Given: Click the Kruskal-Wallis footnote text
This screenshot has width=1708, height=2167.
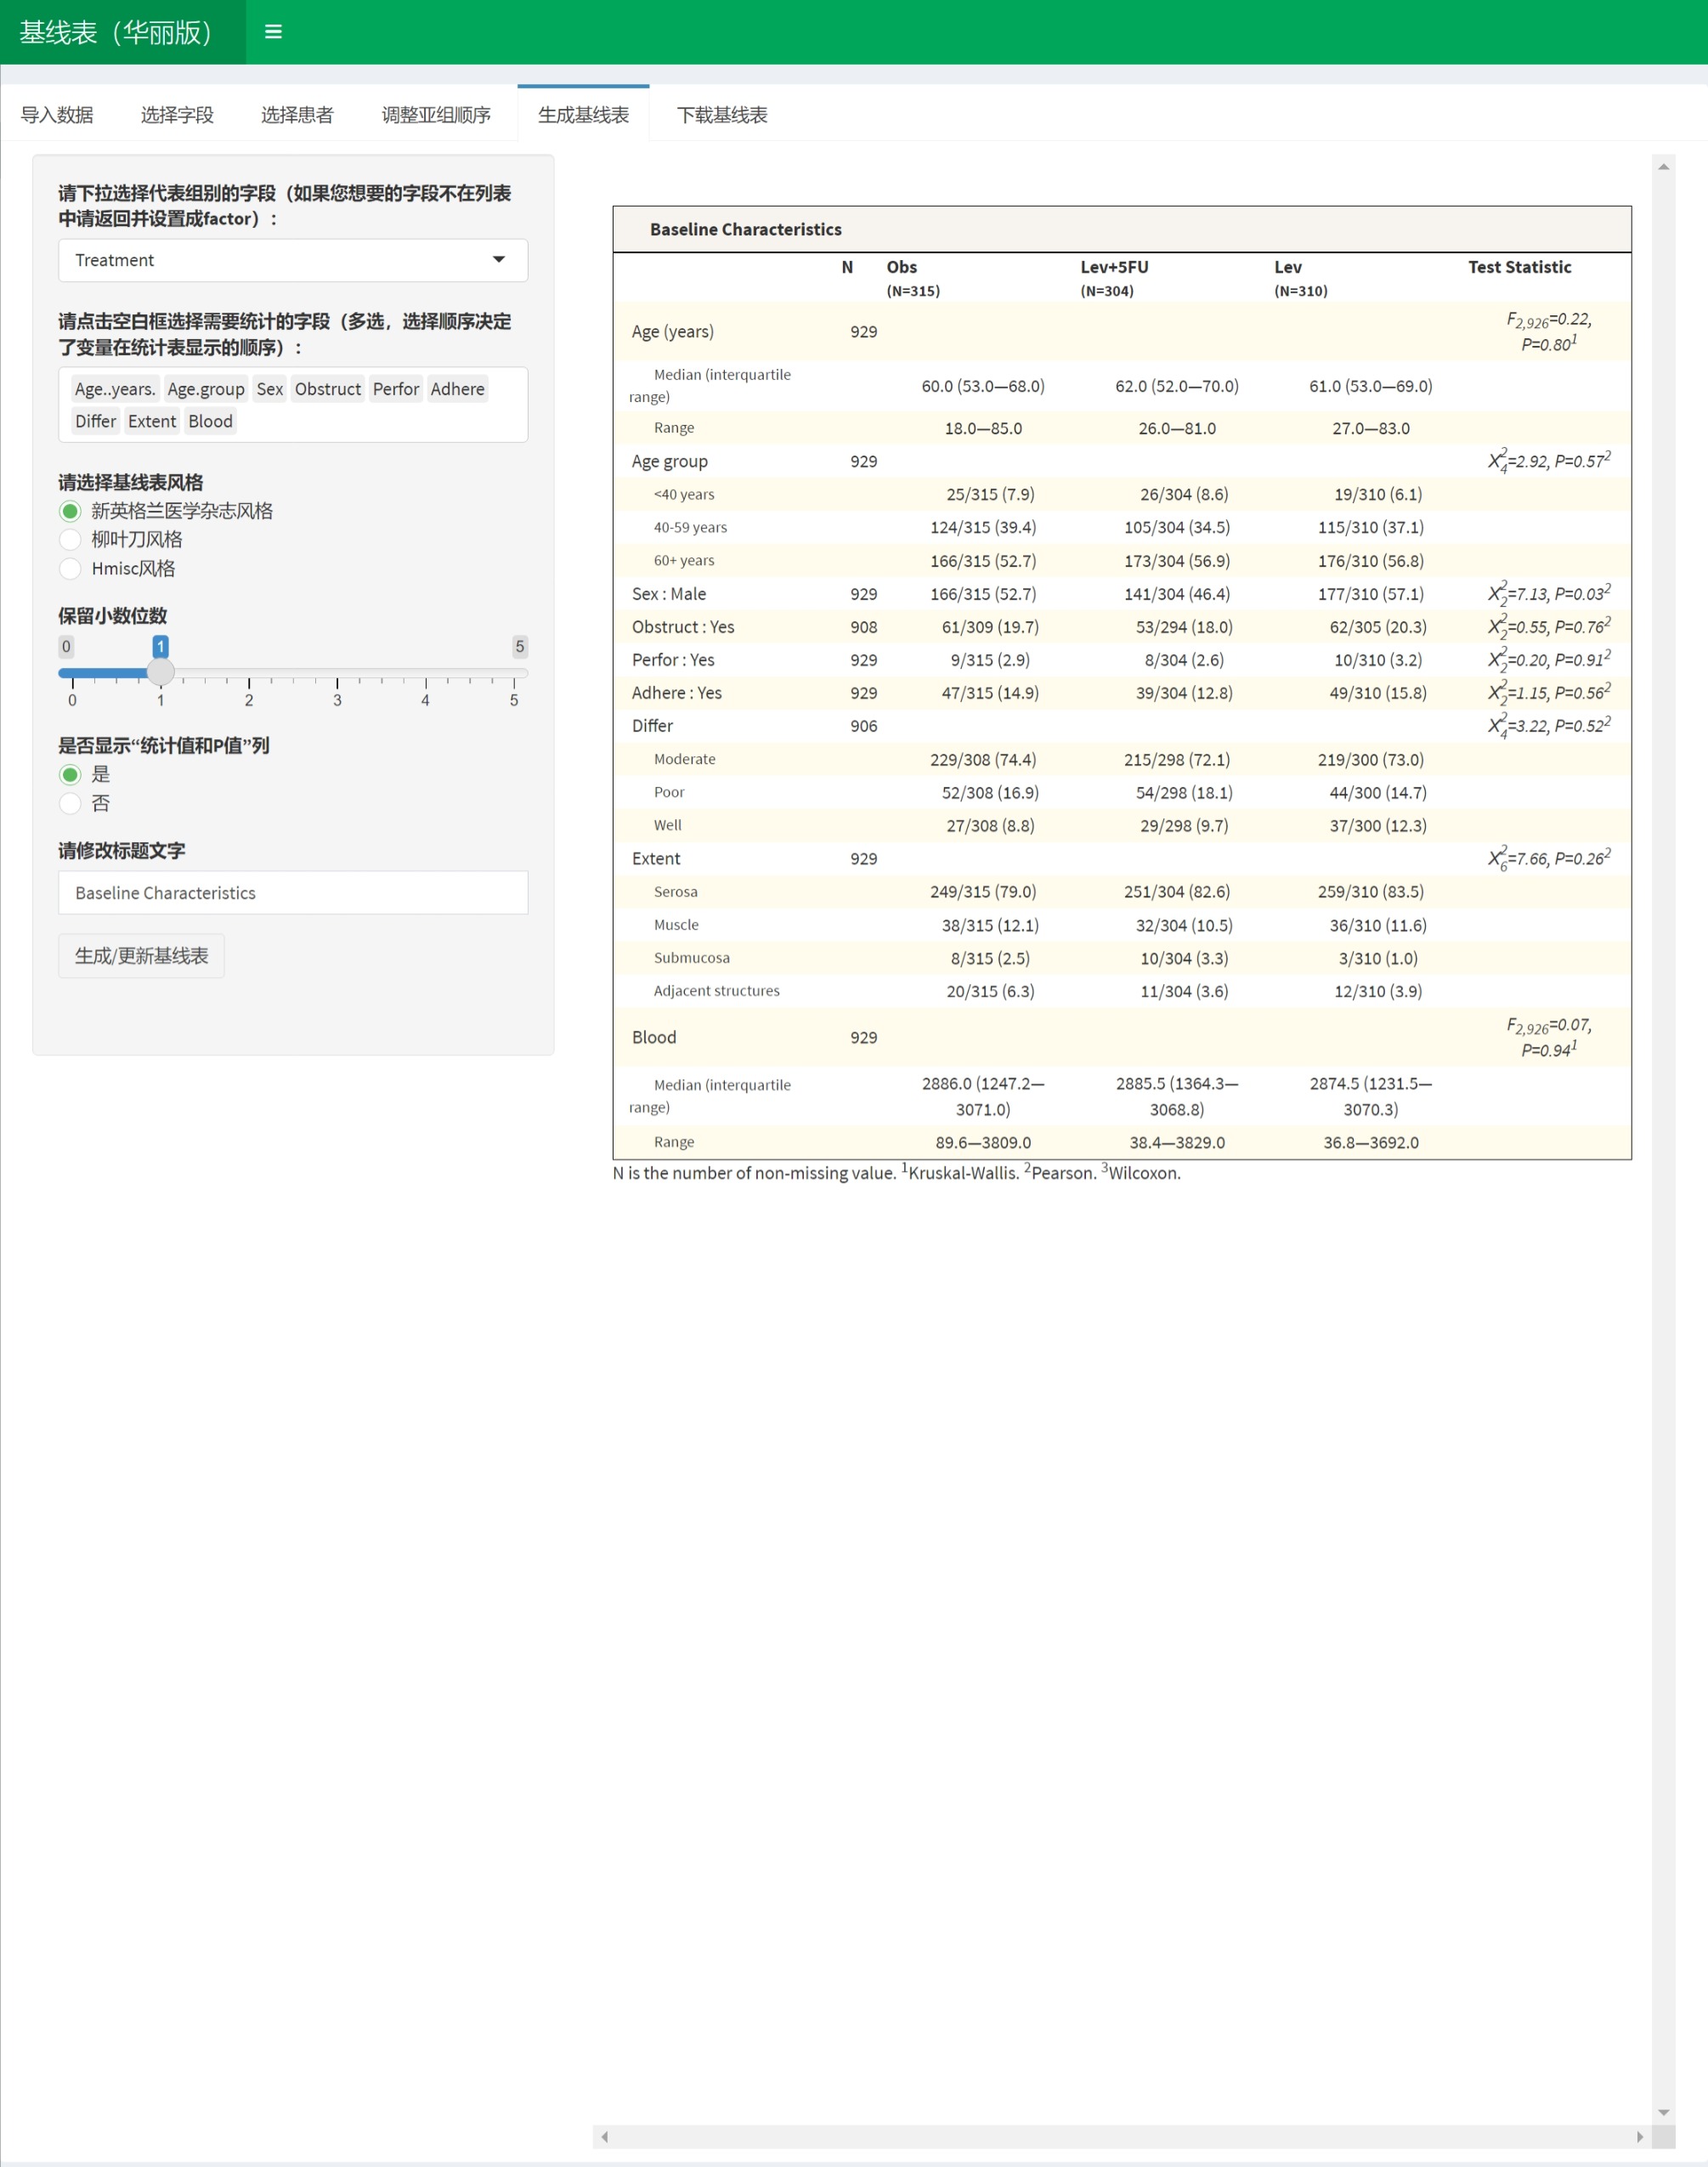Looking at the screenshot, I should coord(963,1173).
